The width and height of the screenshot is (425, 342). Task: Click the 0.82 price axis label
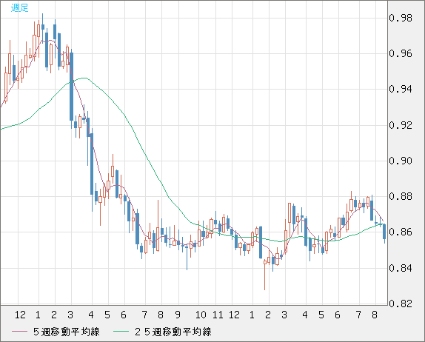point(401,304)
